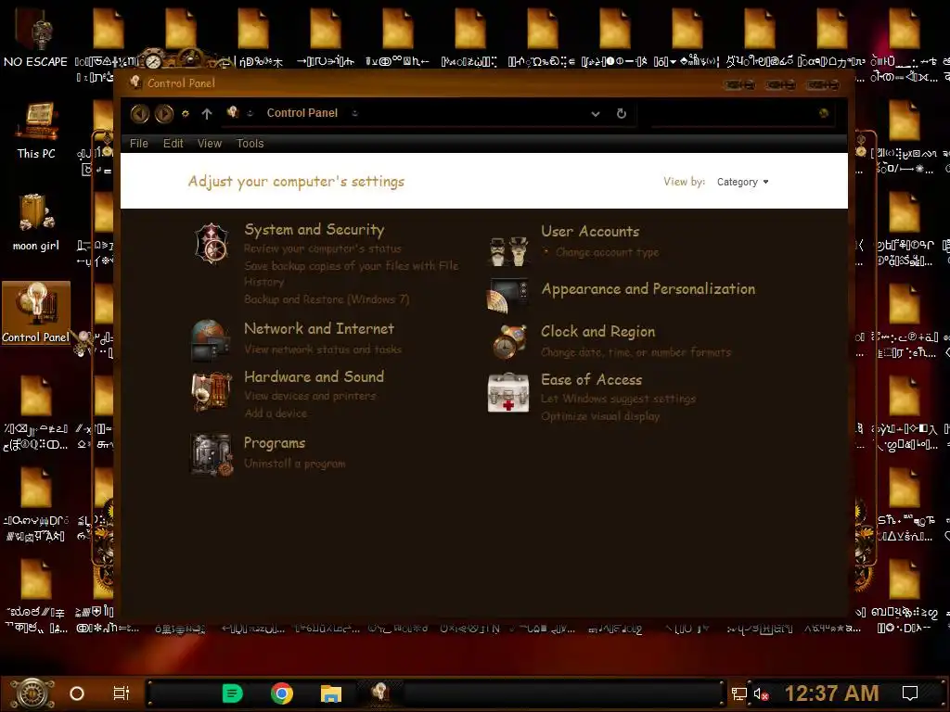Open the File menu
The image size is (950, 712).
click(139, 144)
